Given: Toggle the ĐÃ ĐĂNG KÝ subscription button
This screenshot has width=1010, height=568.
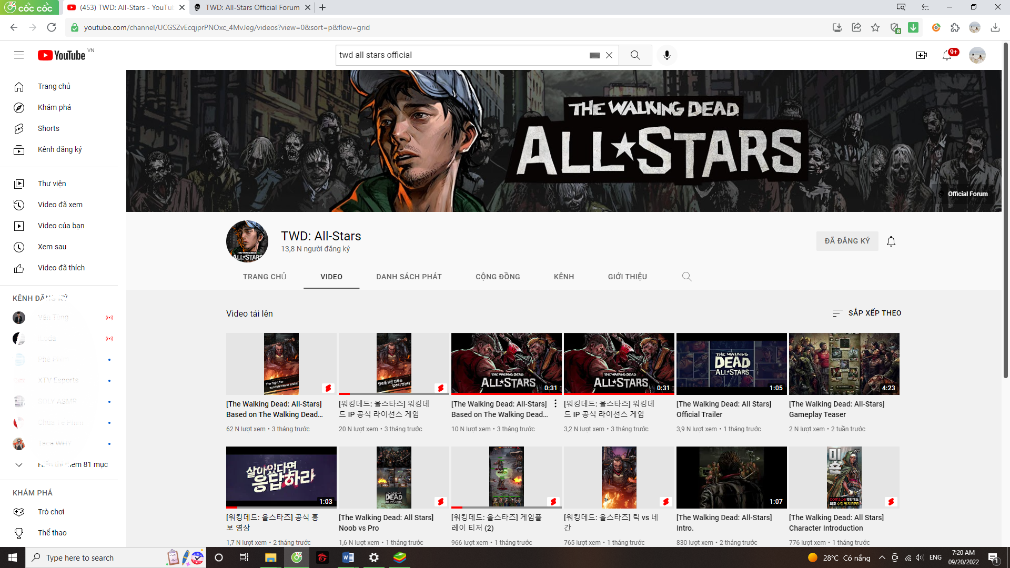Looking at the screenshot, I should point(847,241).
